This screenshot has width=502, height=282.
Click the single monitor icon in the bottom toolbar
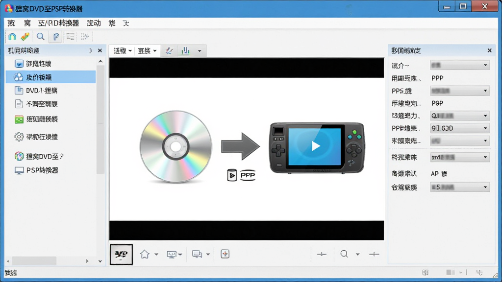click(172, 255)
